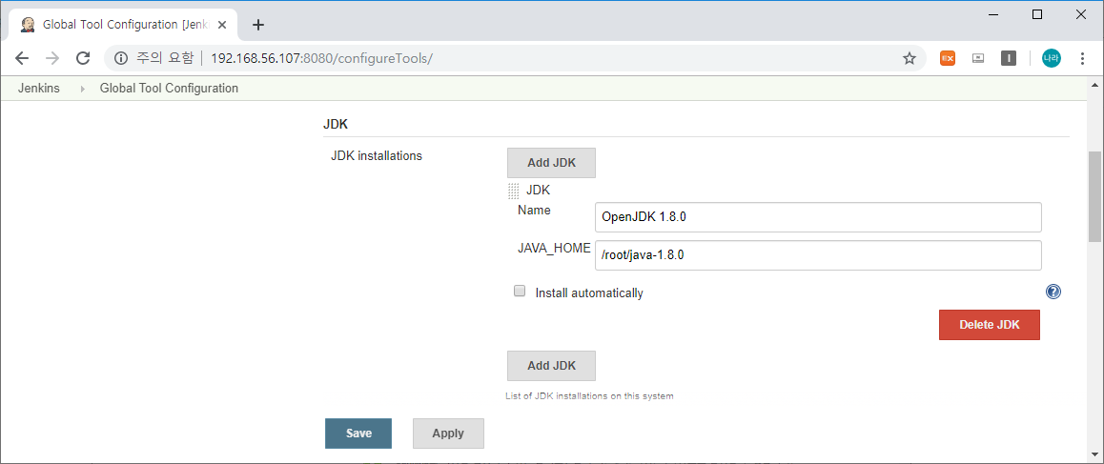Go back with the browser back arrow
1104x464 pixels.
pos(22,58)
